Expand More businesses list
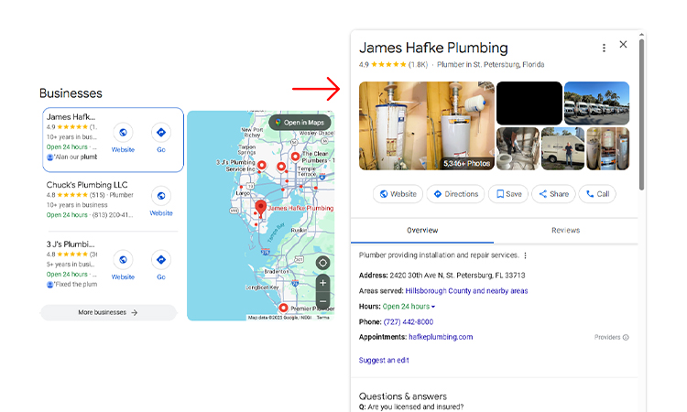Viewport: 687px width, 412px height. [108, 312]
